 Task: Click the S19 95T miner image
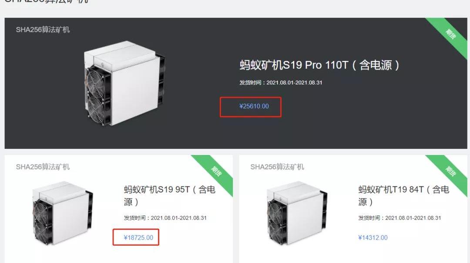click(63, 213)
